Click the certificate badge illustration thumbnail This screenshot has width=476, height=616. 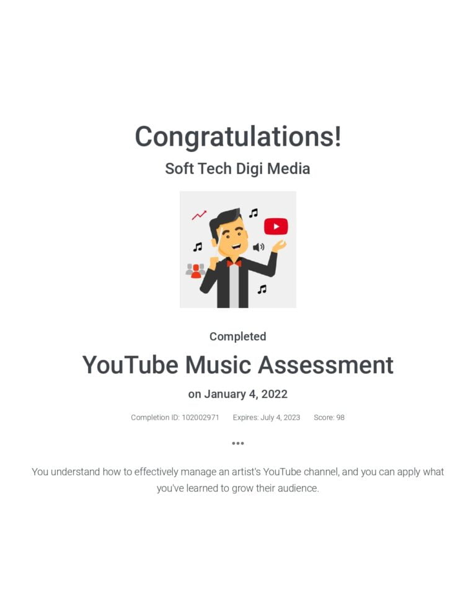(x=238, y=250)
